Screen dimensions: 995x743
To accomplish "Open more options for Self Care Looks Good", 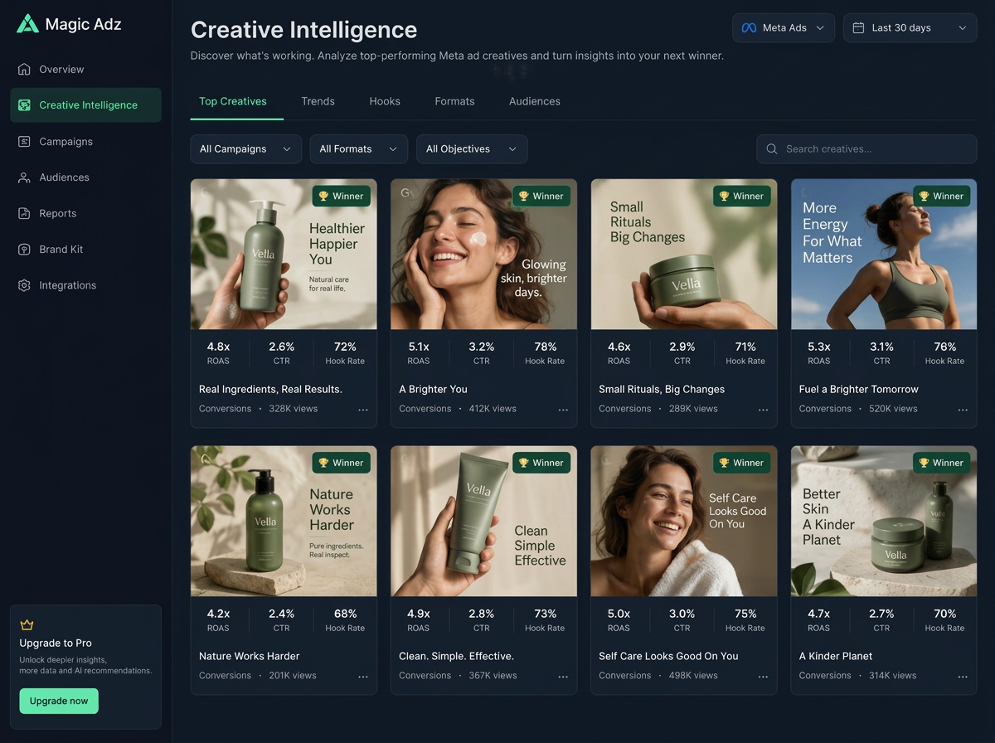I will [x=763, y=677].
